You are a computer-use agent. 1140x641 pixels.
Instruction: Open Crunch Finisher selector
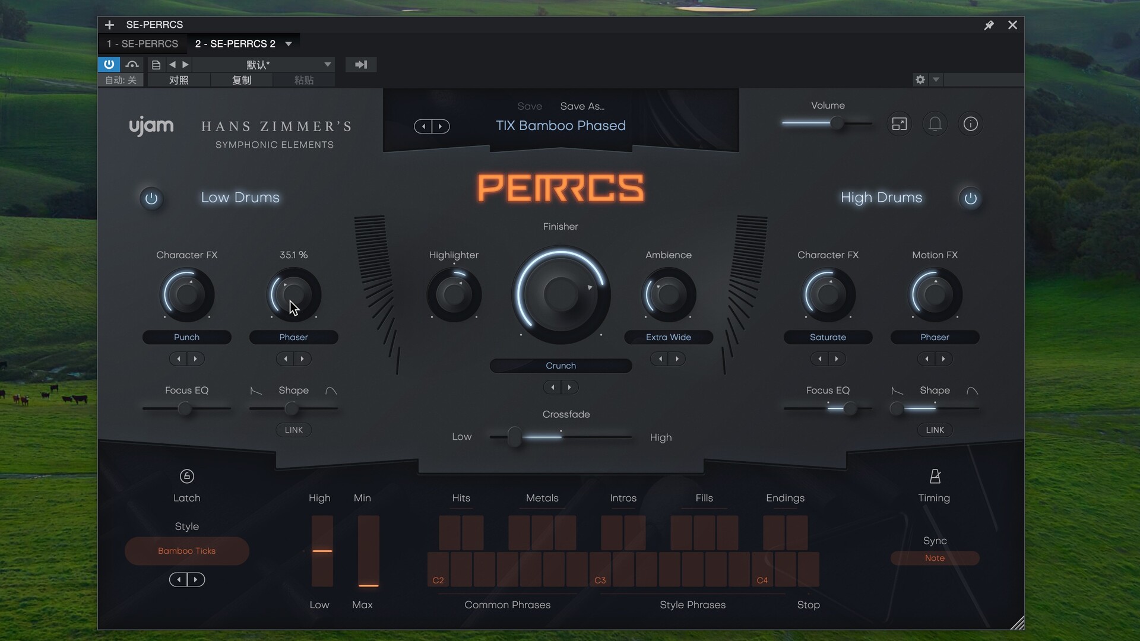[560, 366]
